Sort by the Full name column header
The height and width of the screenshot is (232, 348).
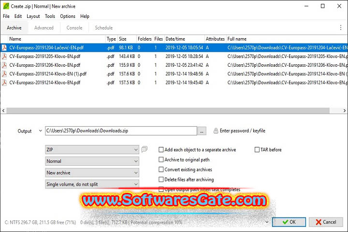(286, 39)
